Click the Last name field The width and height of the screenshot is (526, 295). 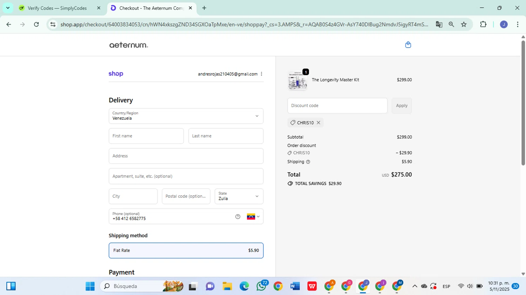point(226,136)
